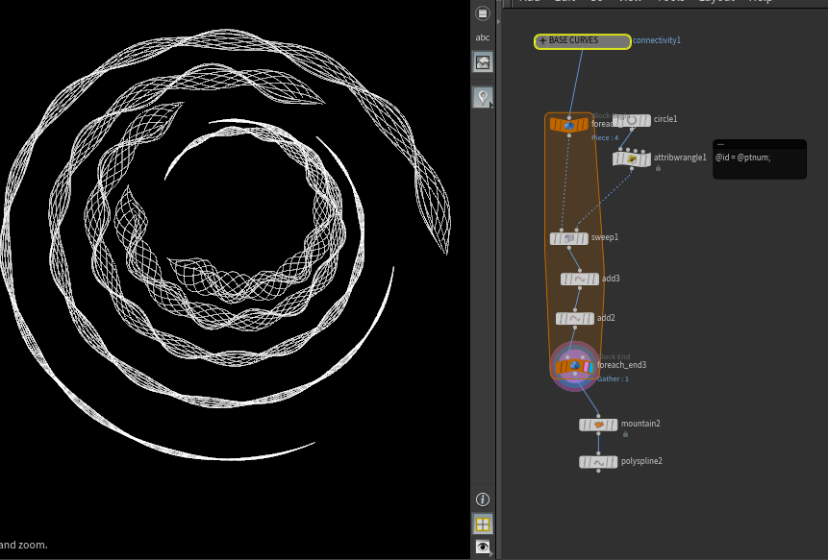Toggle the eye visibility icon in viewport toolbar

click(483, 547)
